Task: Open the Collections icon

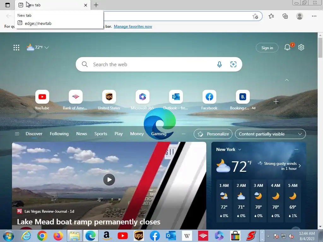Action: point(285,16)
